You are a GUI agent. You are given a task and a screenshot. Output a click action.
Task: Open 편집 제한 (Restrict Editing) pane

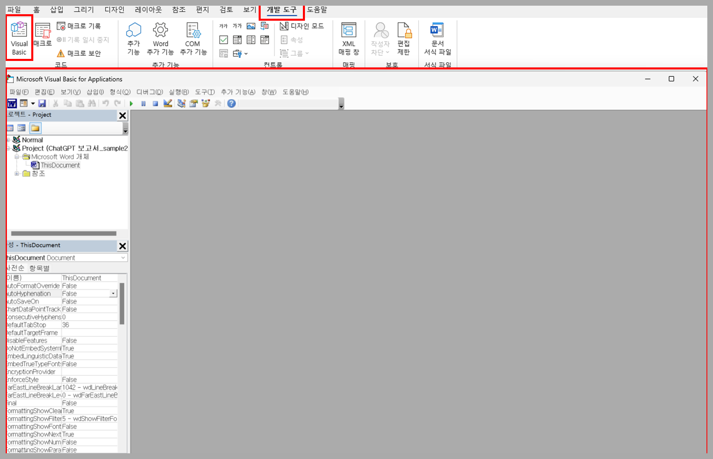coord(404,39)
